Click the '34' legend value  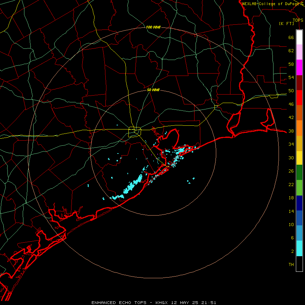291,144
